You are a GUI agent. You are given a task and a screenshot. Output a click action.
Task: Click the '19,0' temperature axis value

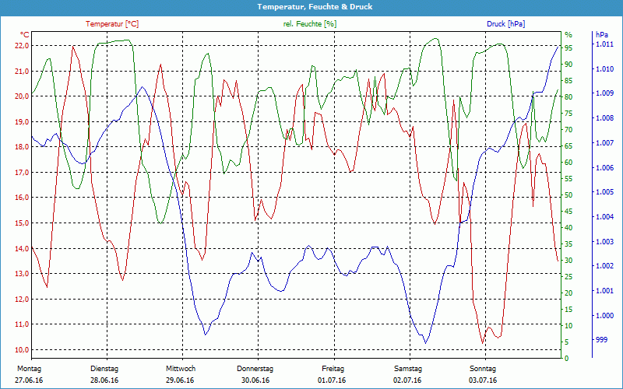point(22,122)
